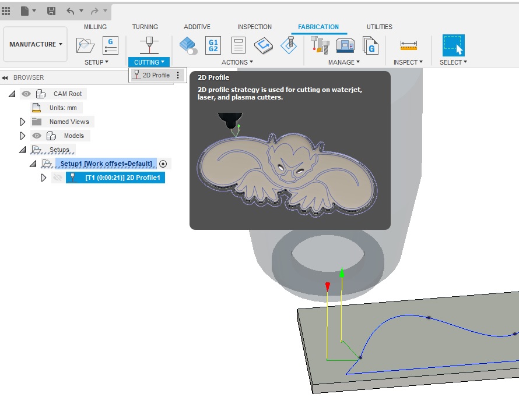519x408 pixels.
Task: Expand the Named Views folder
Action: (x=23, y=122)
